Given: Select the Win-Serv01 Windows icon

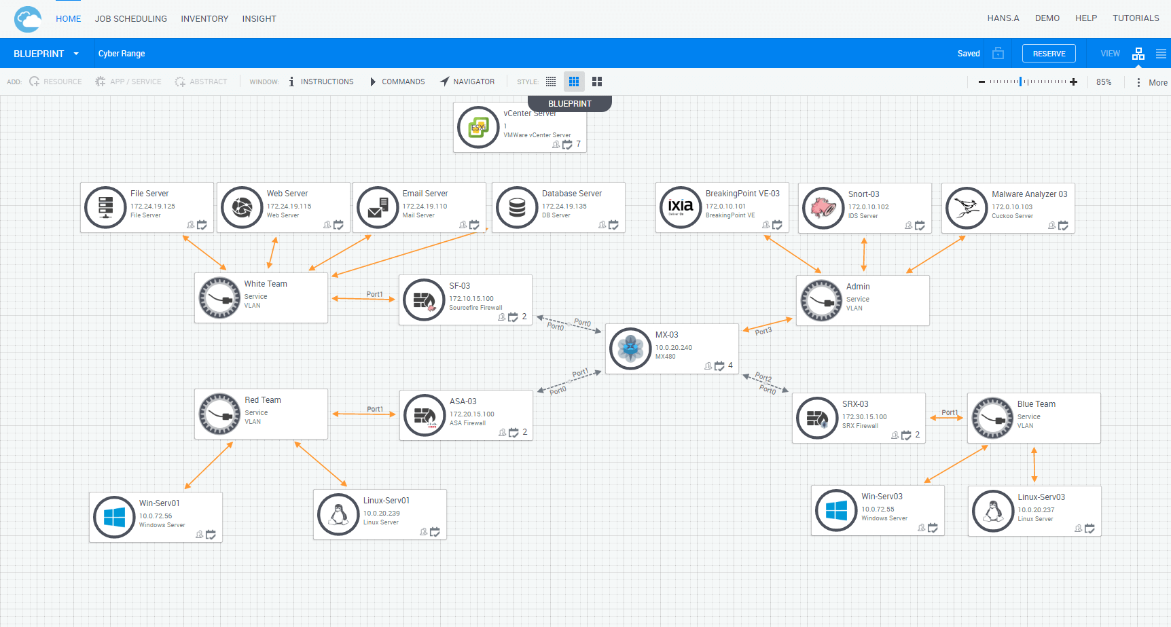Looking at the screenshot, I should (114, 517).
